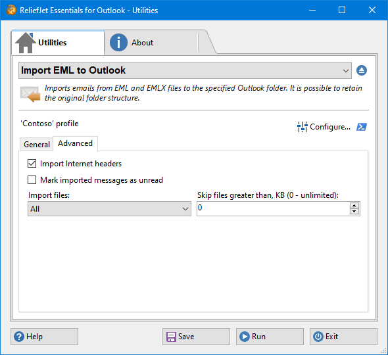Expand the Import EML to Outlook utility dropdown
Image resolution: width=388 pixels, height=355 pixels.
point(185,70)
